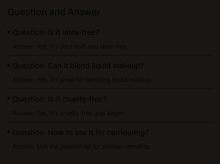Click the cruelty-free and vegan answer text
This screenshot has height=164, width=220.
click(x=69, y=113)
